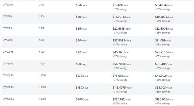Select the $63.003/hour price
The image size is (194, 106).
coord(163,88)
